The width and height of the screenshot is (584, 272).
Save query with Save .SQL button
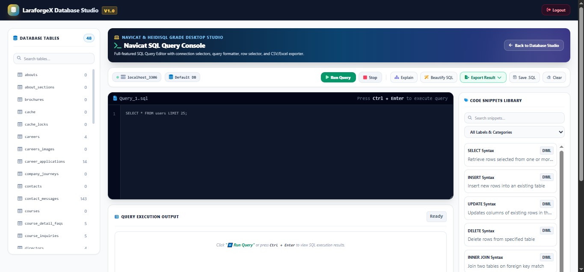pos(524,77)
